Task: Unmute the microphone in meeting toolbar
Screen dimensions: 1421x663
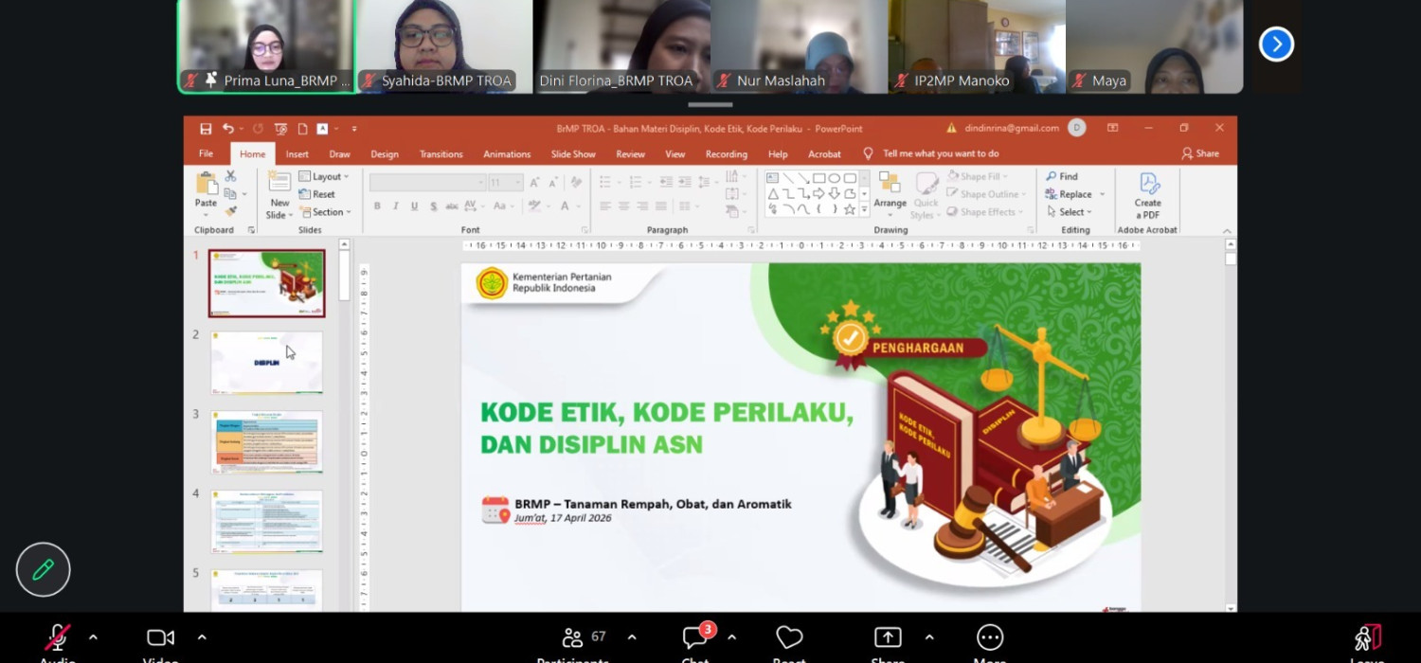Action: pos(57,637)
